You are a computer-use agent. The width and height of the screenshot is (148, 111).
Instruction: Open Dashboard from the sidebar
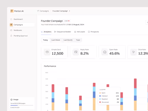tap(17, 19)
